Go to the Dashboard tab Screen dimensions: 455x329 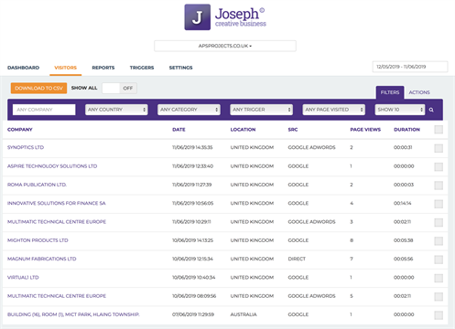pos(24,68)
